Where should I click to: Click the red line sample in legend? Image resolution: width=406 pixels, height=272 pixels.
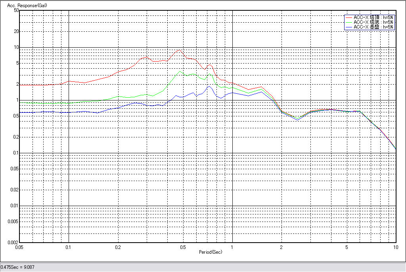pos(349,17)
